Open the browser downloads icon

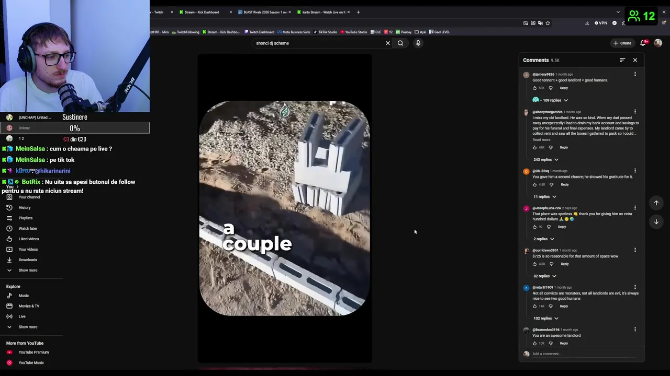[587, 23]
